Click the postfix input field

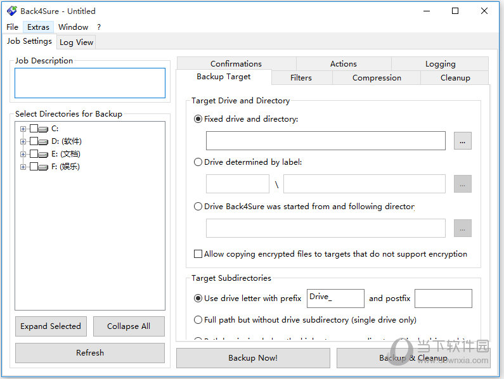[x=443, y=299]
